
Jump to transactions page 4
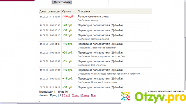(x=67, y=95)
